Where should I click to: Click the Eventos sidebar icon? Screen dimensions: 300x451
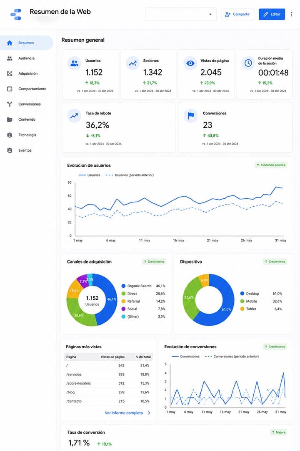[10, 150]
